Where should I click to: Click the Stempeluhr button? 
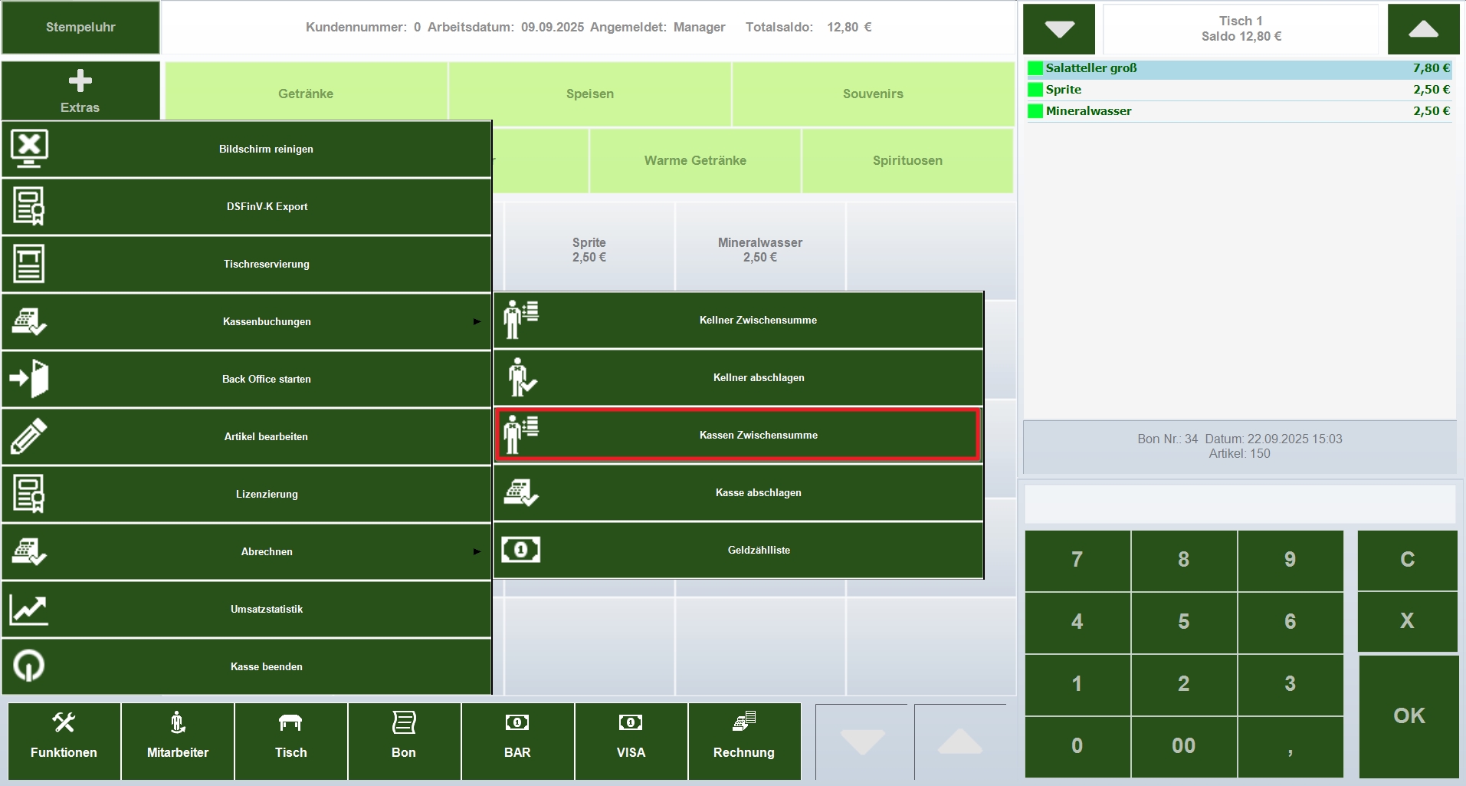coord(80,28)
